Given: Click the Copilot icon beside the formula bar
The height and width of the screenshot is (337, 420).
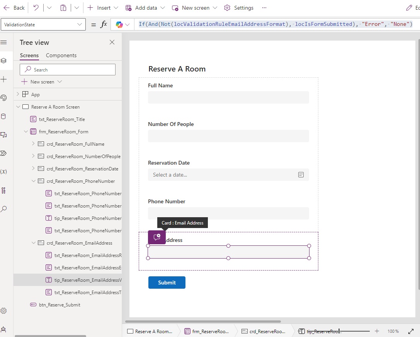Looking at the screenshot, I should (119, 24).
